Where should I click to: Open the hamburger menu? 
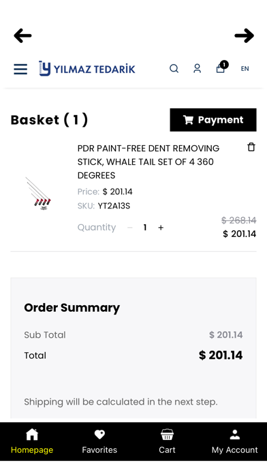click(x=20, y=69)
